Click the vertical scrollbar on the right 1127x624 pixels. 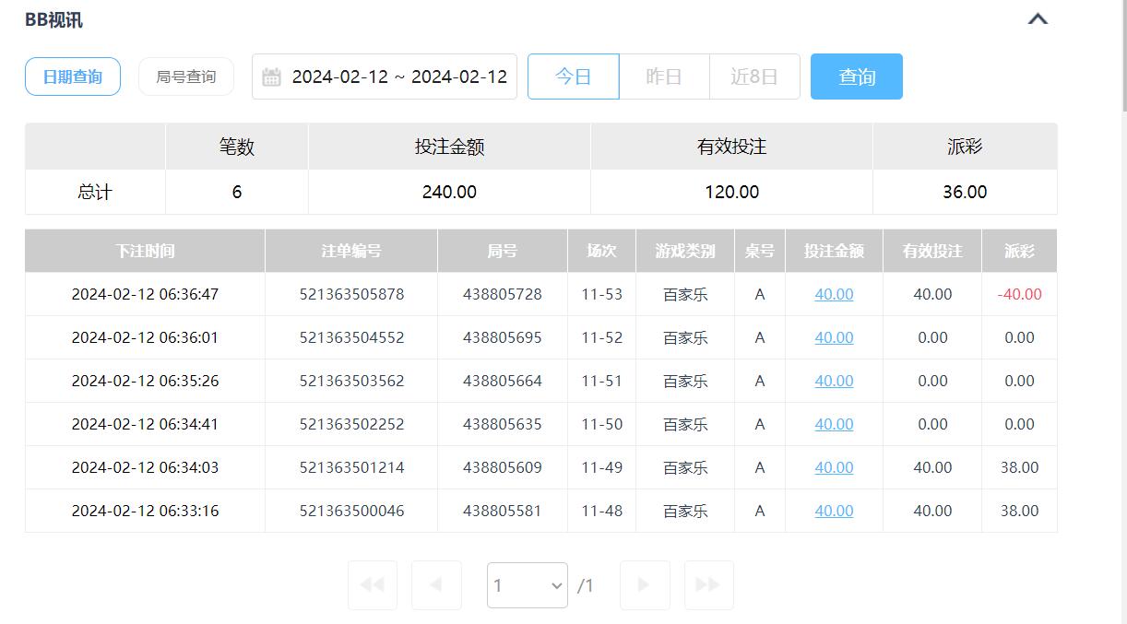(x=1121, y=55)
